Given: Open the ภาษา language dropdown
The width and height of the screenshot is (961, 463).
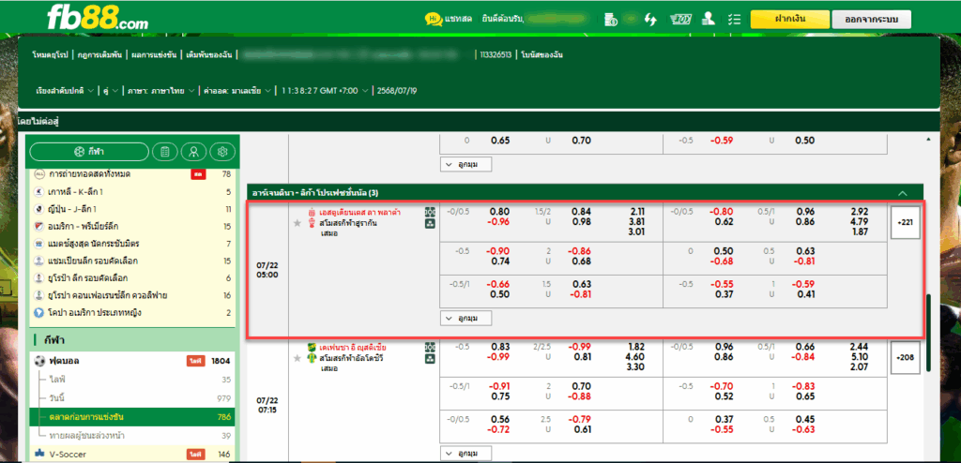Looking at the screenshot, I should click(x=161, y=91).
